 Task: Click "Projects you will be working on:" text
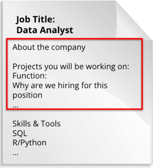pyautogui.click(x=71, y=67)
